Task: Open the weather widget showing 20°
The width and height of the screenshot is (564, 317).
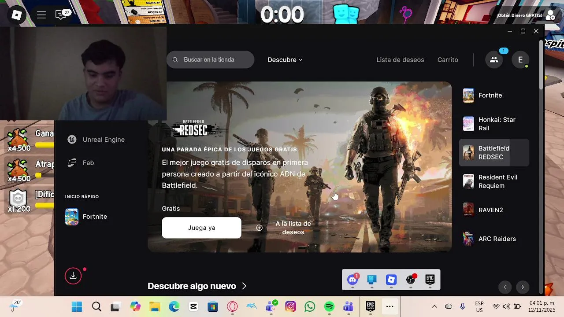Action: point(15,306)
